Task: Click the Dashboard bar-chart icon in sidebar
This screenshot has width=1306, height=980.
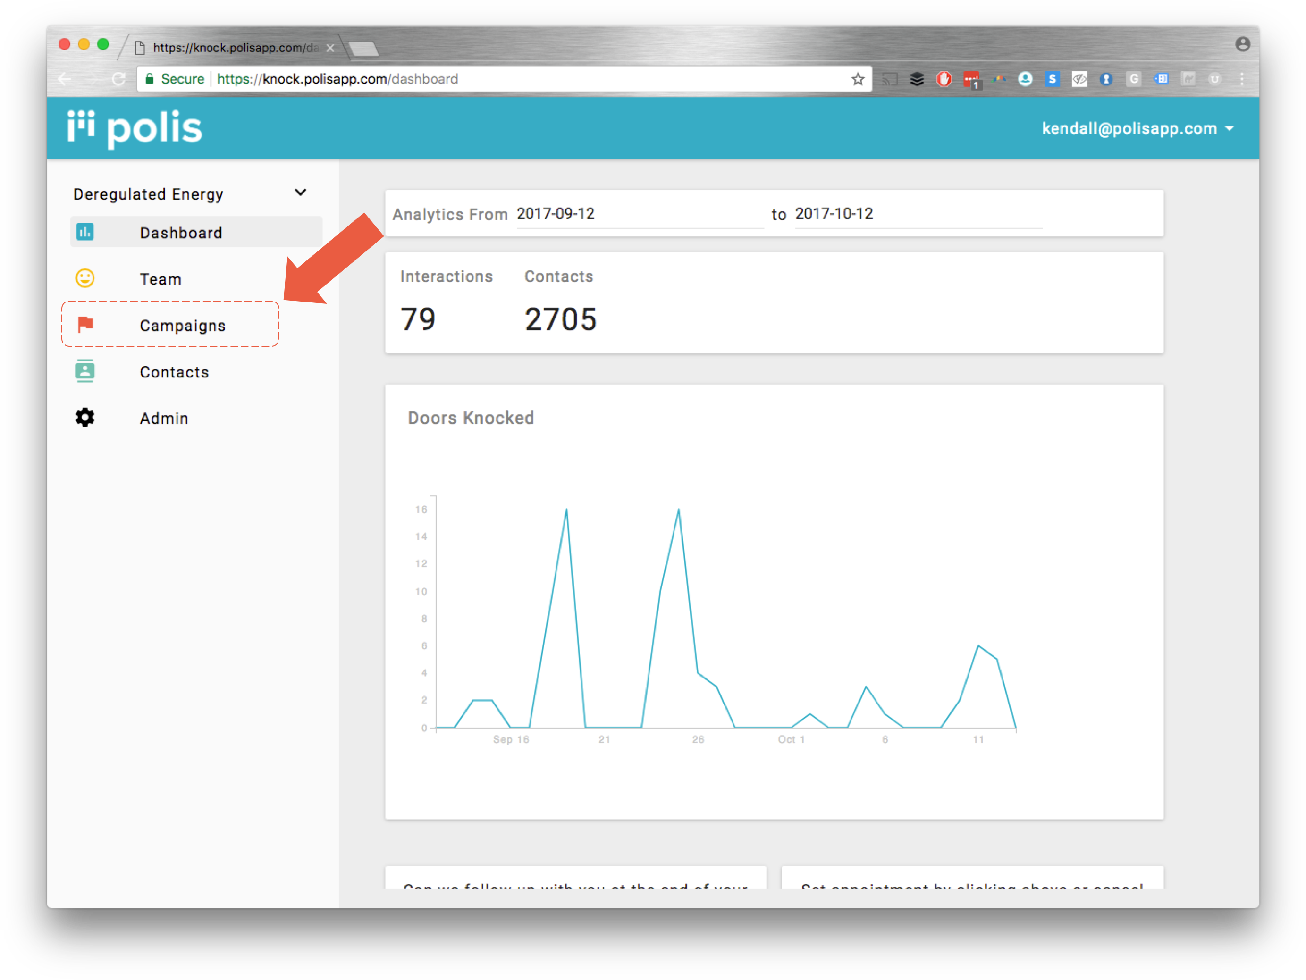Action: (x=85, y=232)
